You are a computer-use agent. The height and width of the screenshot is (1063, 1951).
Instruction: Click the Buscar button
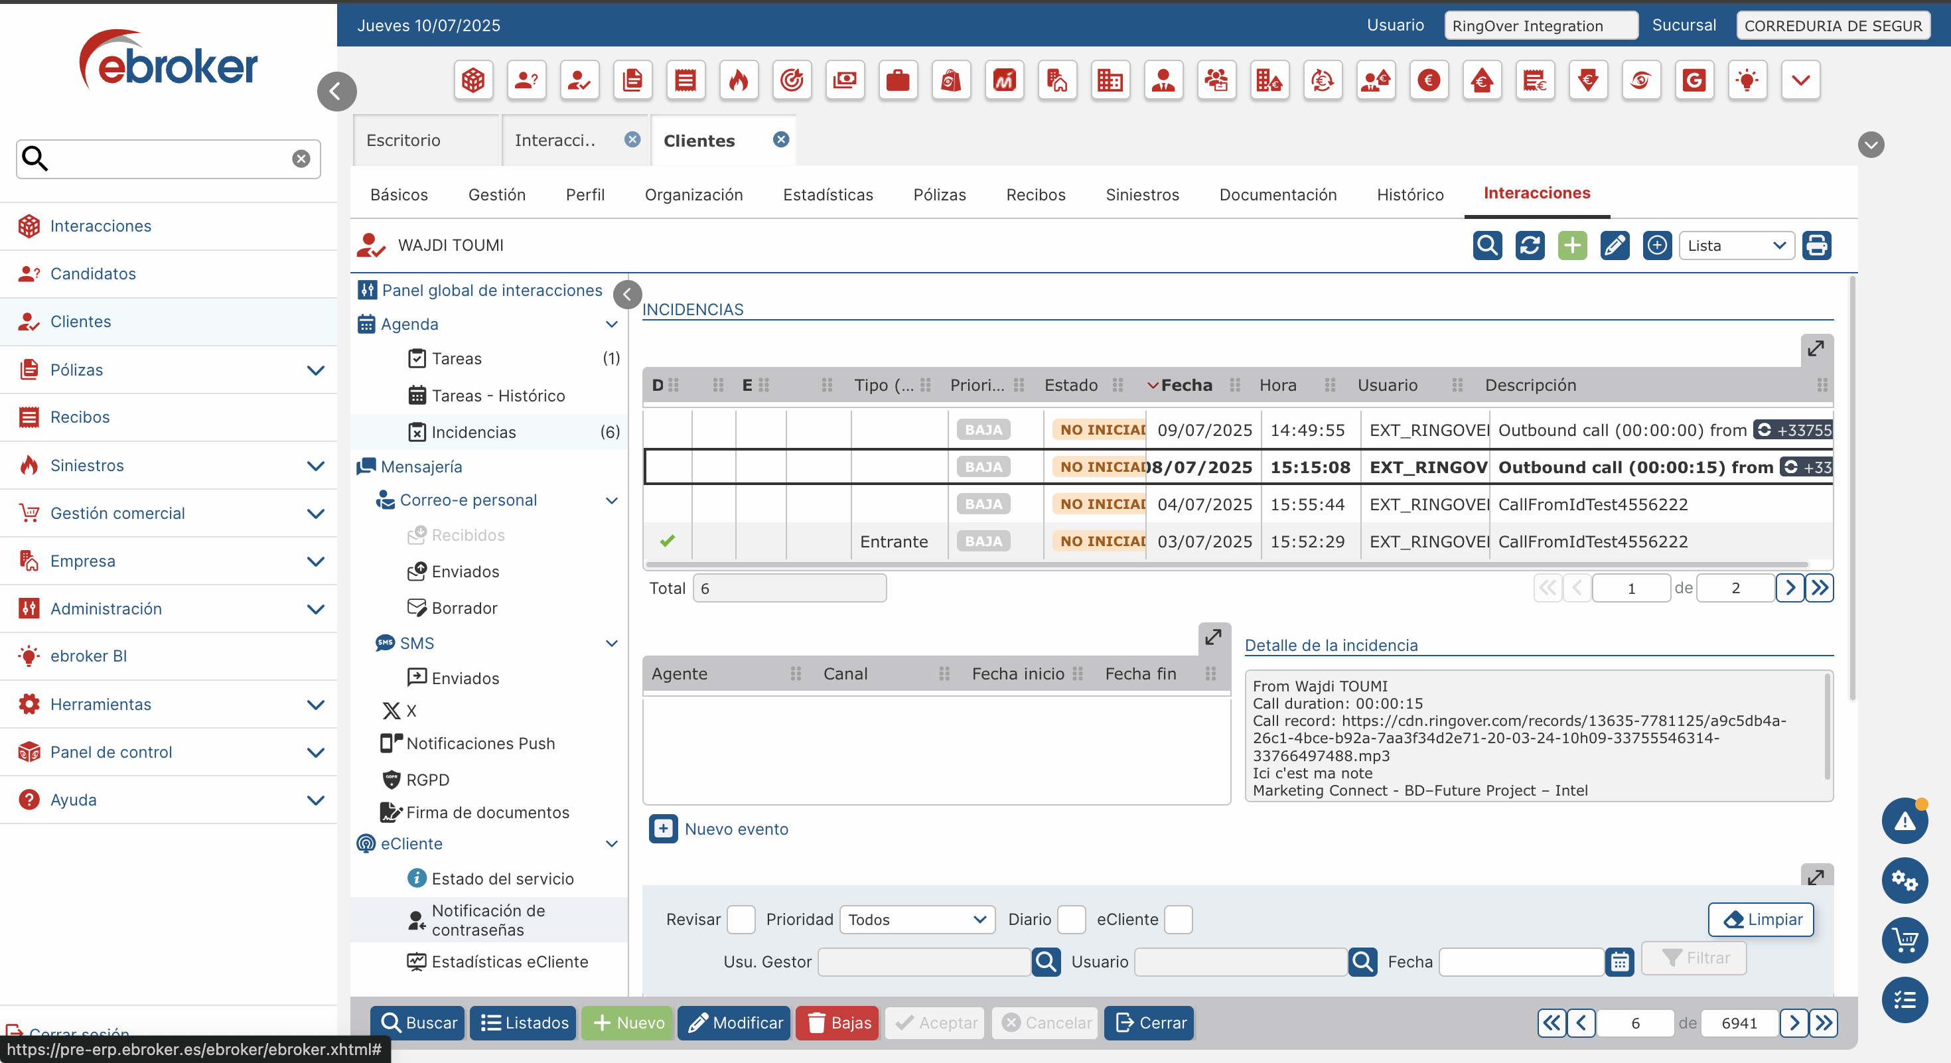tap(417, 1023)
